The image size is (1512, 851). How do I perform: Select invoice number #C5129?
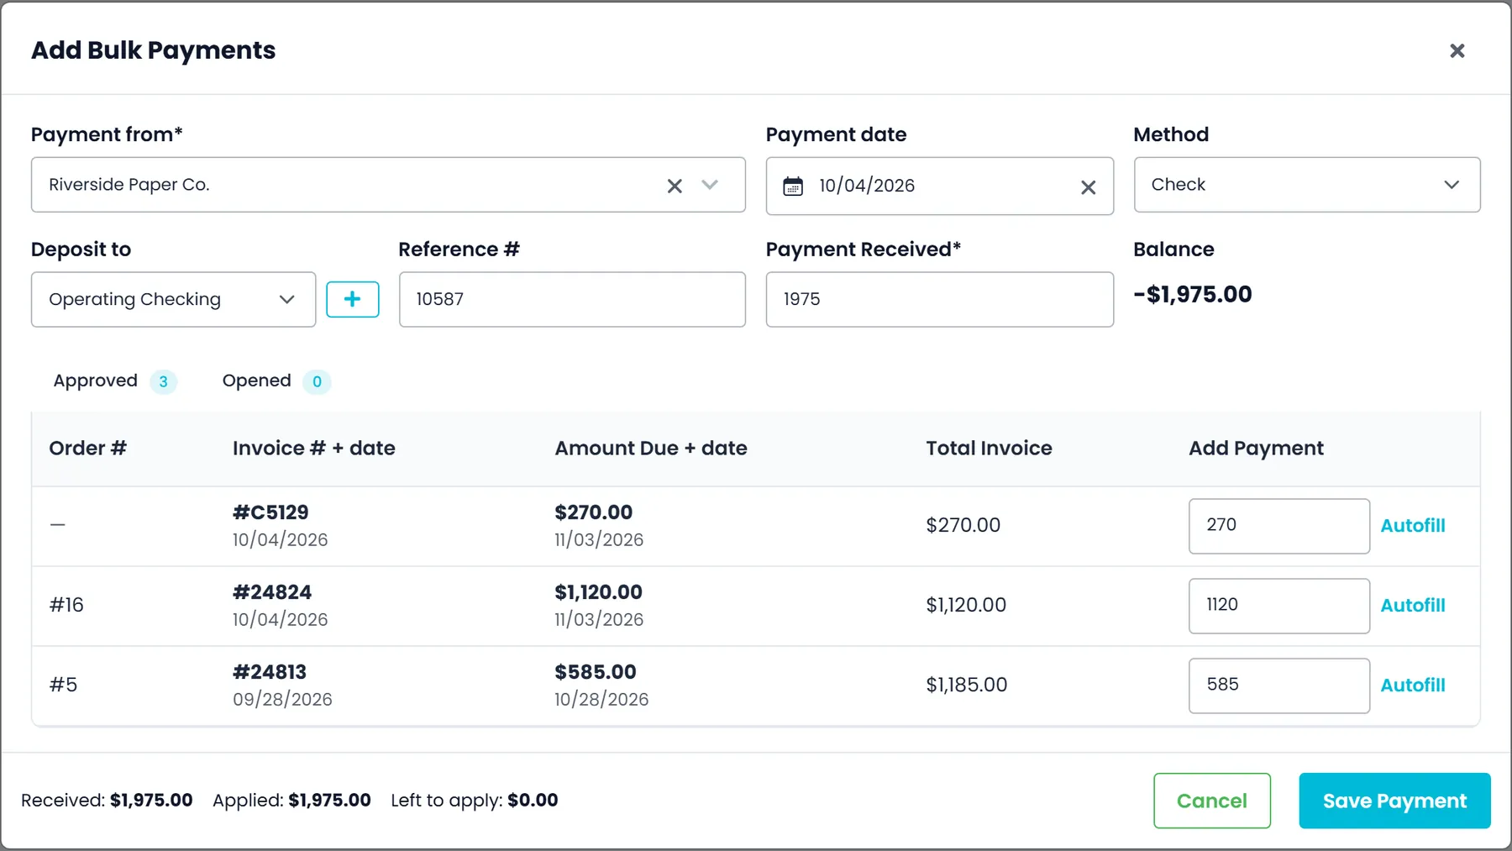270,512
